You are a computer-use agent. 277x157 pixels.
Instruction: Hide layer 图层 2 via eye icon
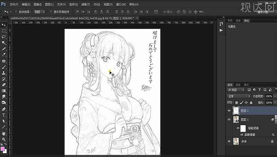click(x=229, y=111)
